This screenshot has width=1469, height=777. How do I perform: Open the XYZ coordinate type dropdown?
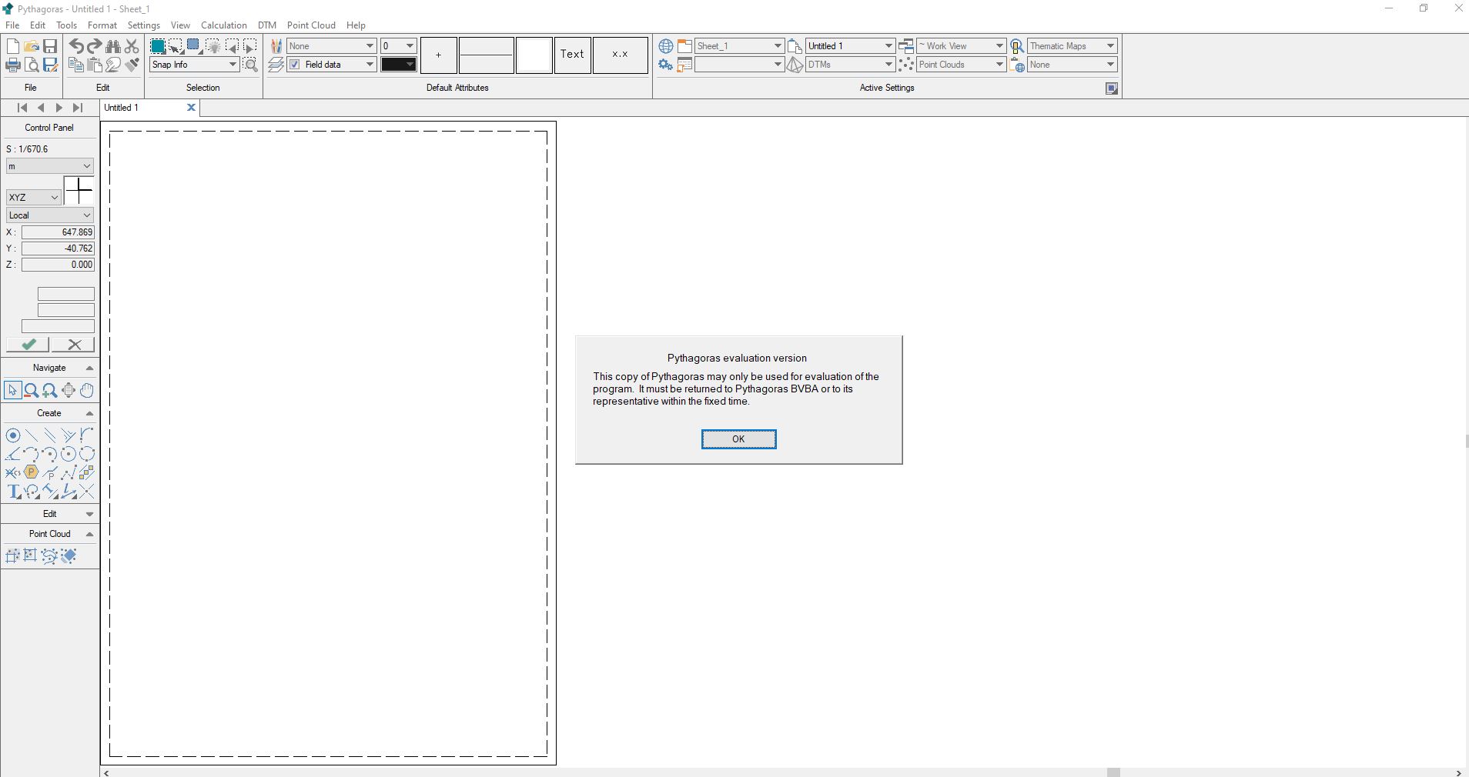[x=34, y=198]
